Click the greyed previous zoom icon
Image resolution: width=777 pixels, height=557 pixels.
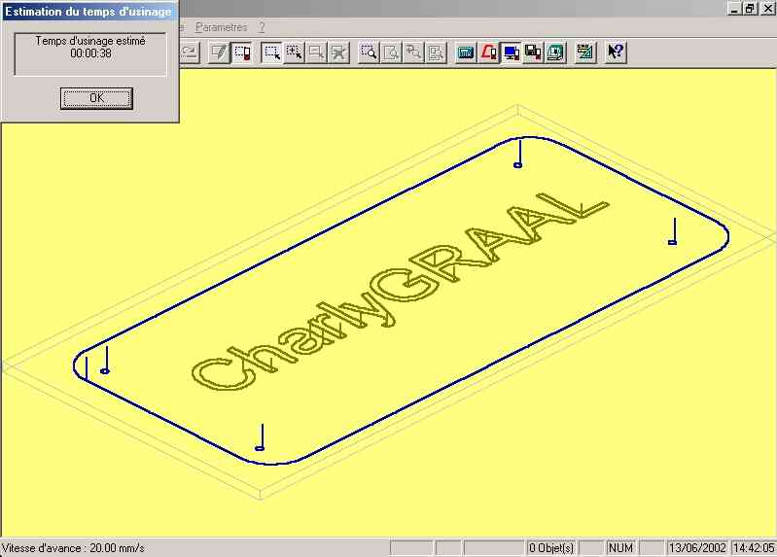tap(413, 52)
